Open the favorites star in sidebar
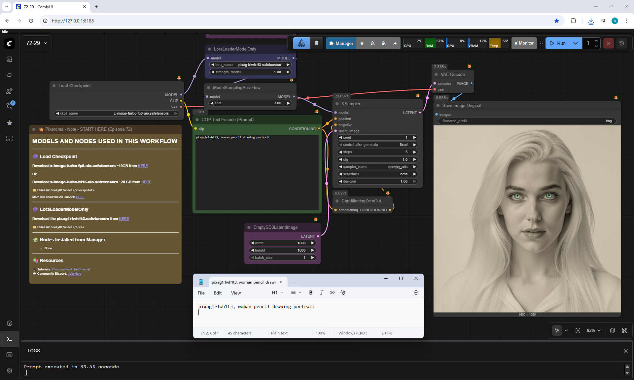The image size is (634, 380). point(9,123)
